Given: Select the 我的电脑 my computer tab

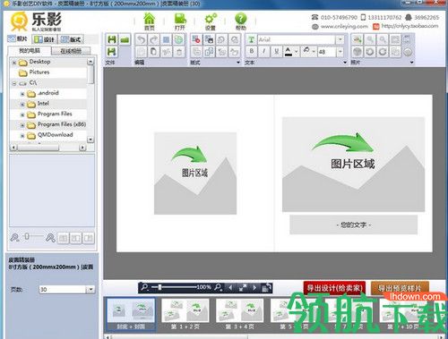Looking at the screenshot, I should (30, 51).
